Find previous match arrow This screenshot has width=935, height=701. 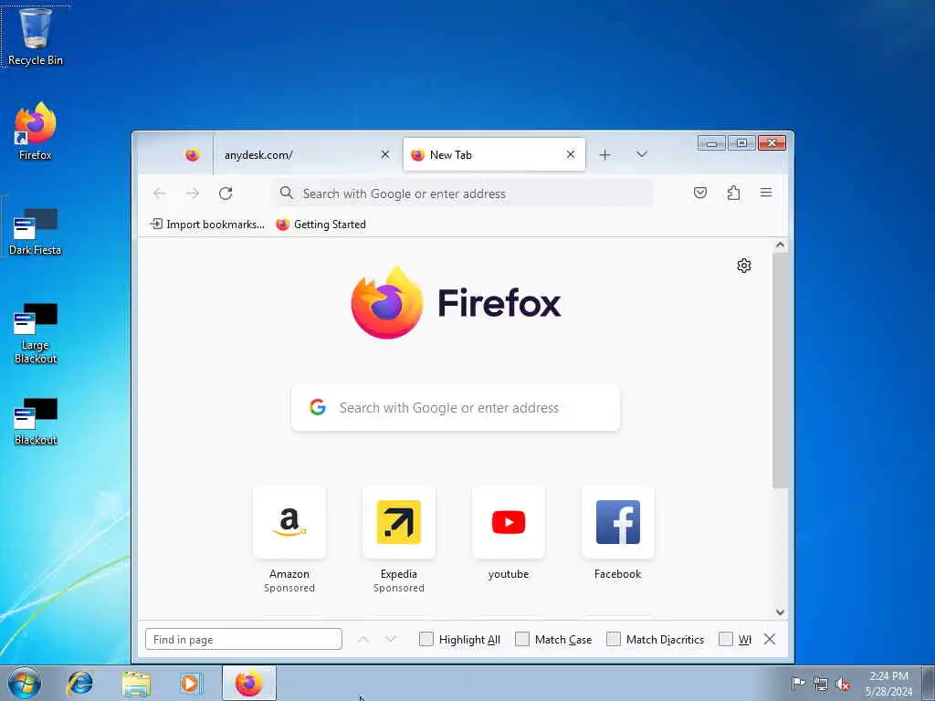[363, 639]
